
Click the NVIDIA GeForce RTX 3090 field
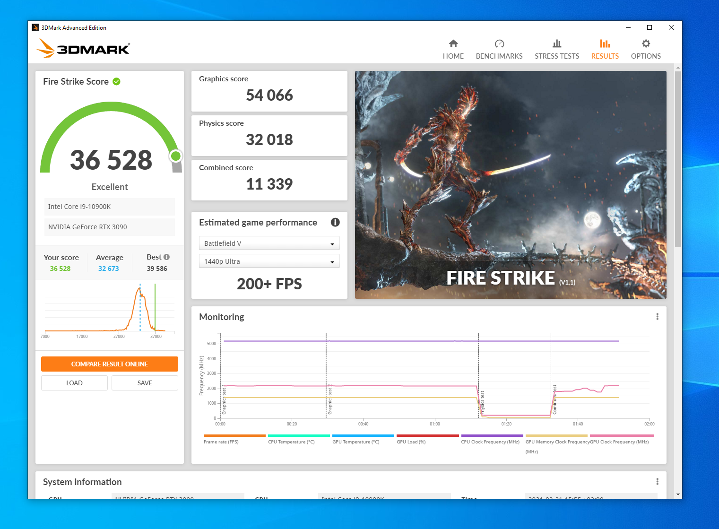click(x=110, y=227)
